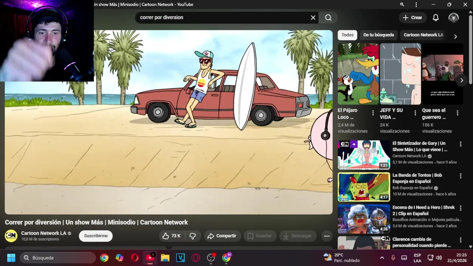Click the magnifier search button
The image size is (473, 266).
coord(328,17)
